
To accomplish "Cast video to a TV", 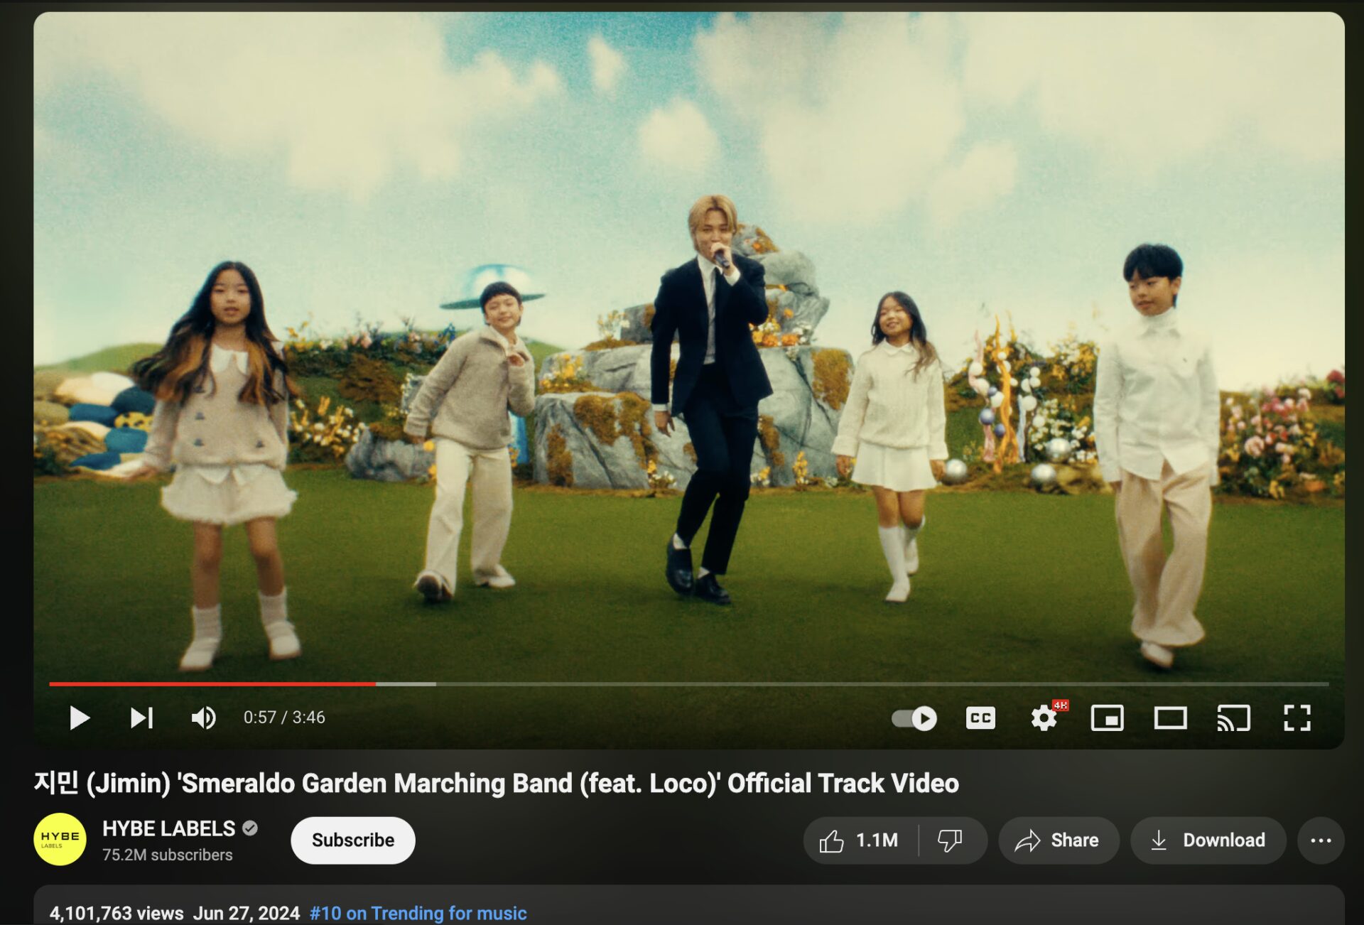I will pyautogui.click(x=1233, y=718).
